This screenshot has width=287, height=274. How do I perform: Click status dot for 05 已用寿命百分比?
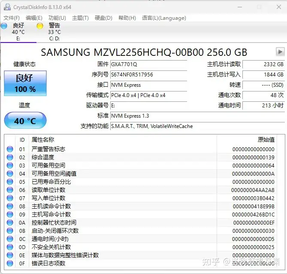click(x=10, y=182)
